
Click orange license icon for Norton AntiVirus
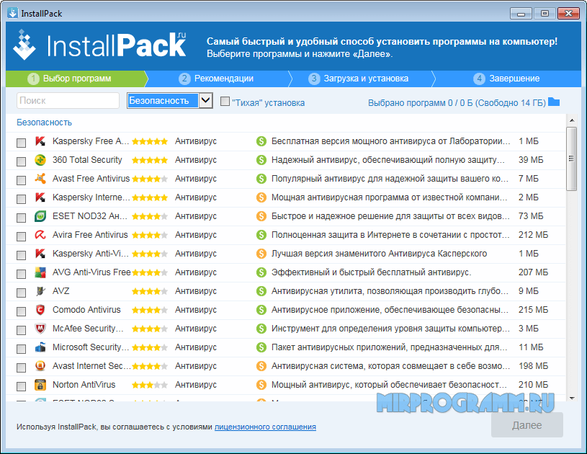coord(261,385)
